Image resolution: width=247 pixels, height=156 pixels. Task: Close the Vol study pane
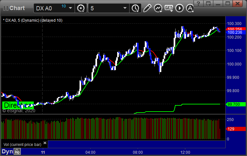click(45, 143)
